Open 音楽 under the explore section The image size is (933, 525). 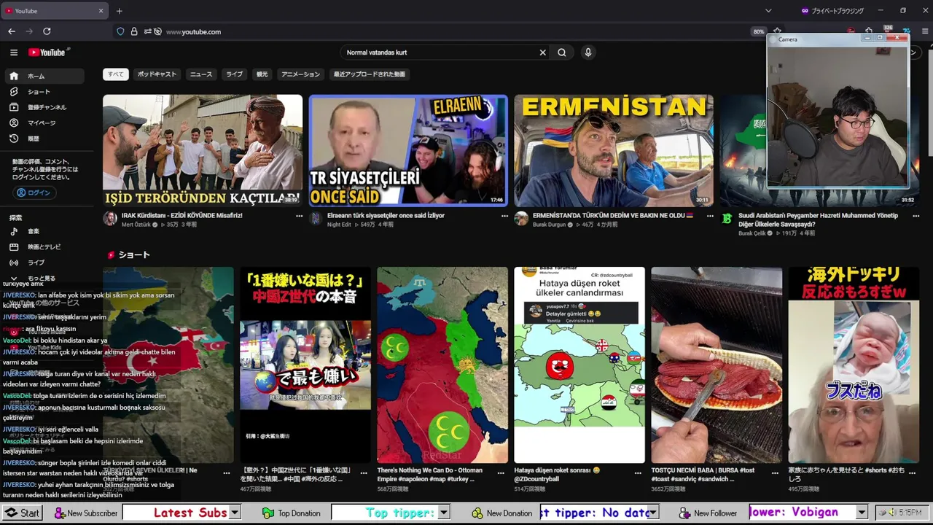tap(44, 231)
